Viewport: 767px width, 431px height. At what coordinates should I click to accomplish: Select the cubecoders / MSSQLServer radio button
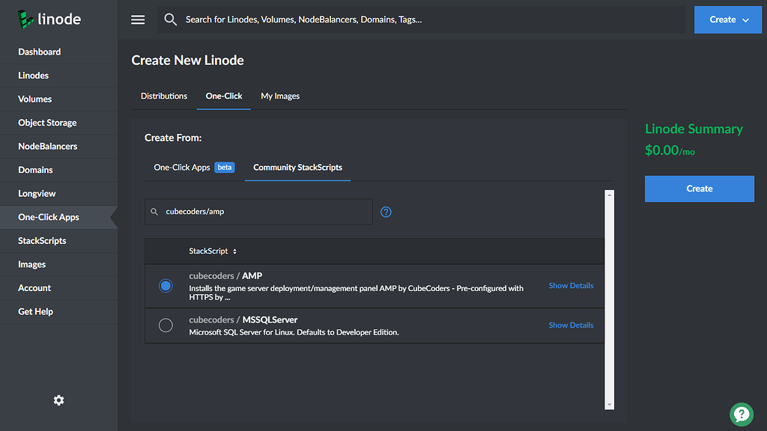[x=166, y=325]
